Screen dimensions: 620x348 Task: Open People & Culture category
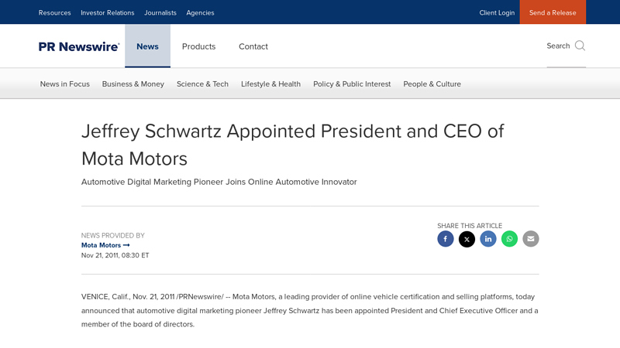(x=432, y=84)
